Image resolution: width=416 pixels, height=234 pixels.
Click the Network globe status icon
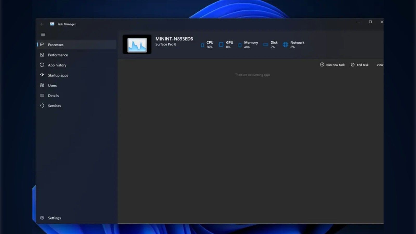[x=285, y=44]
